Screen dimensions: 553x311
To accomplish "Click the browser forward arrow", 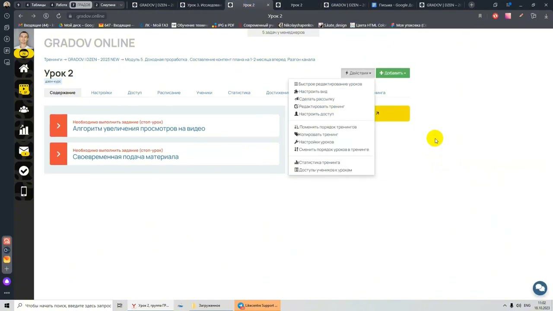I will 33,16.
